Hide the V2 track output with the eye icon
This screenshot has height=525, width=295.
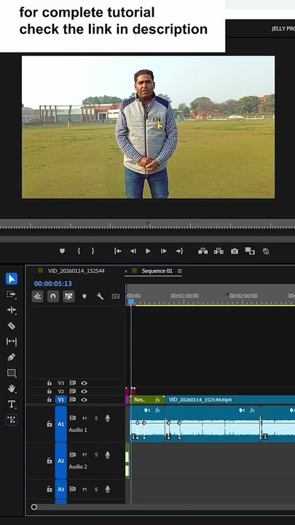tap(84, 391)
